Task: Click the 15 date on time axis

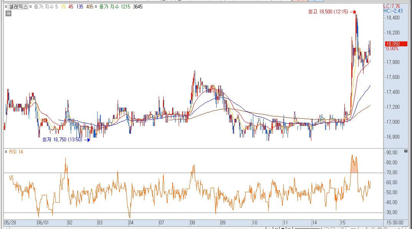Action: (343, 223)
